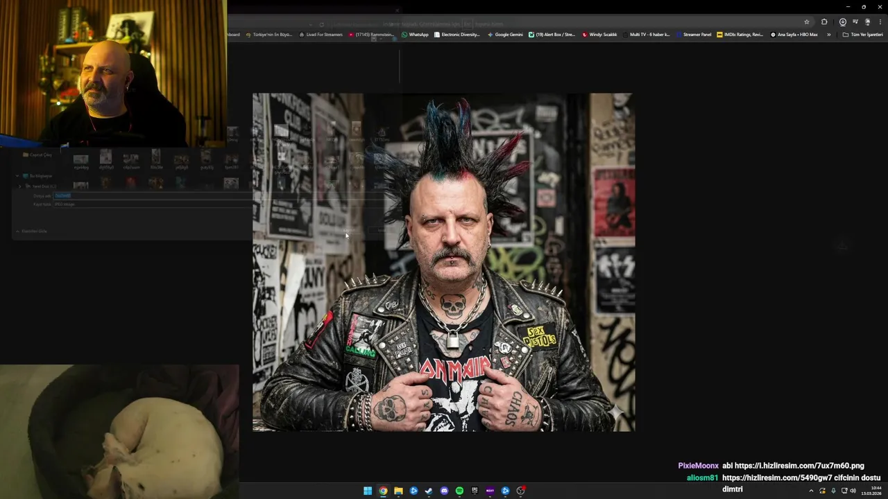Open the Streamer Panel bookmark
The width and height of the screenshot is (888, 499).
pyautogui.click(x=694, y=35)
